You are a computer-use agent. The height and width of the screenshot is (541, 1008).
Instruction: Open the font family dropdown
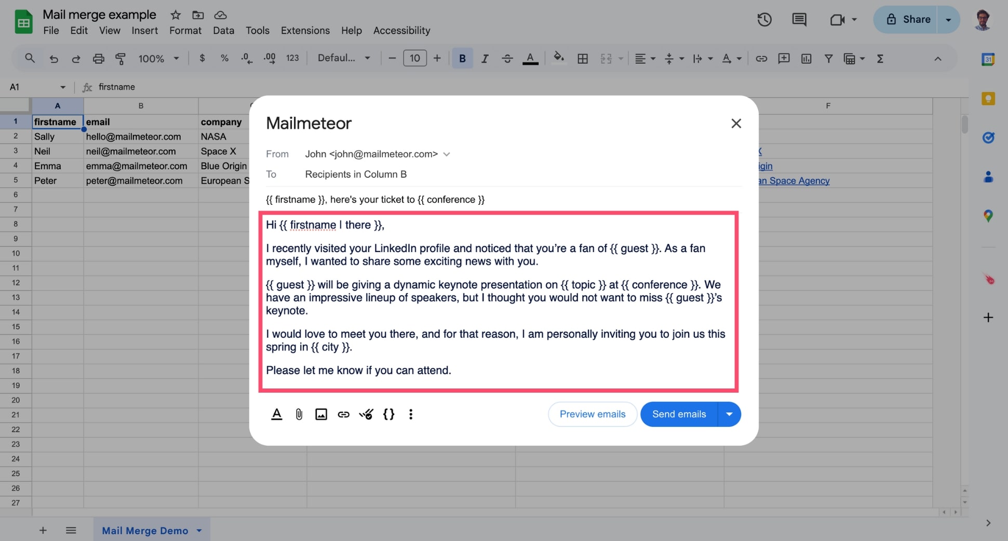tap(344, 58)
